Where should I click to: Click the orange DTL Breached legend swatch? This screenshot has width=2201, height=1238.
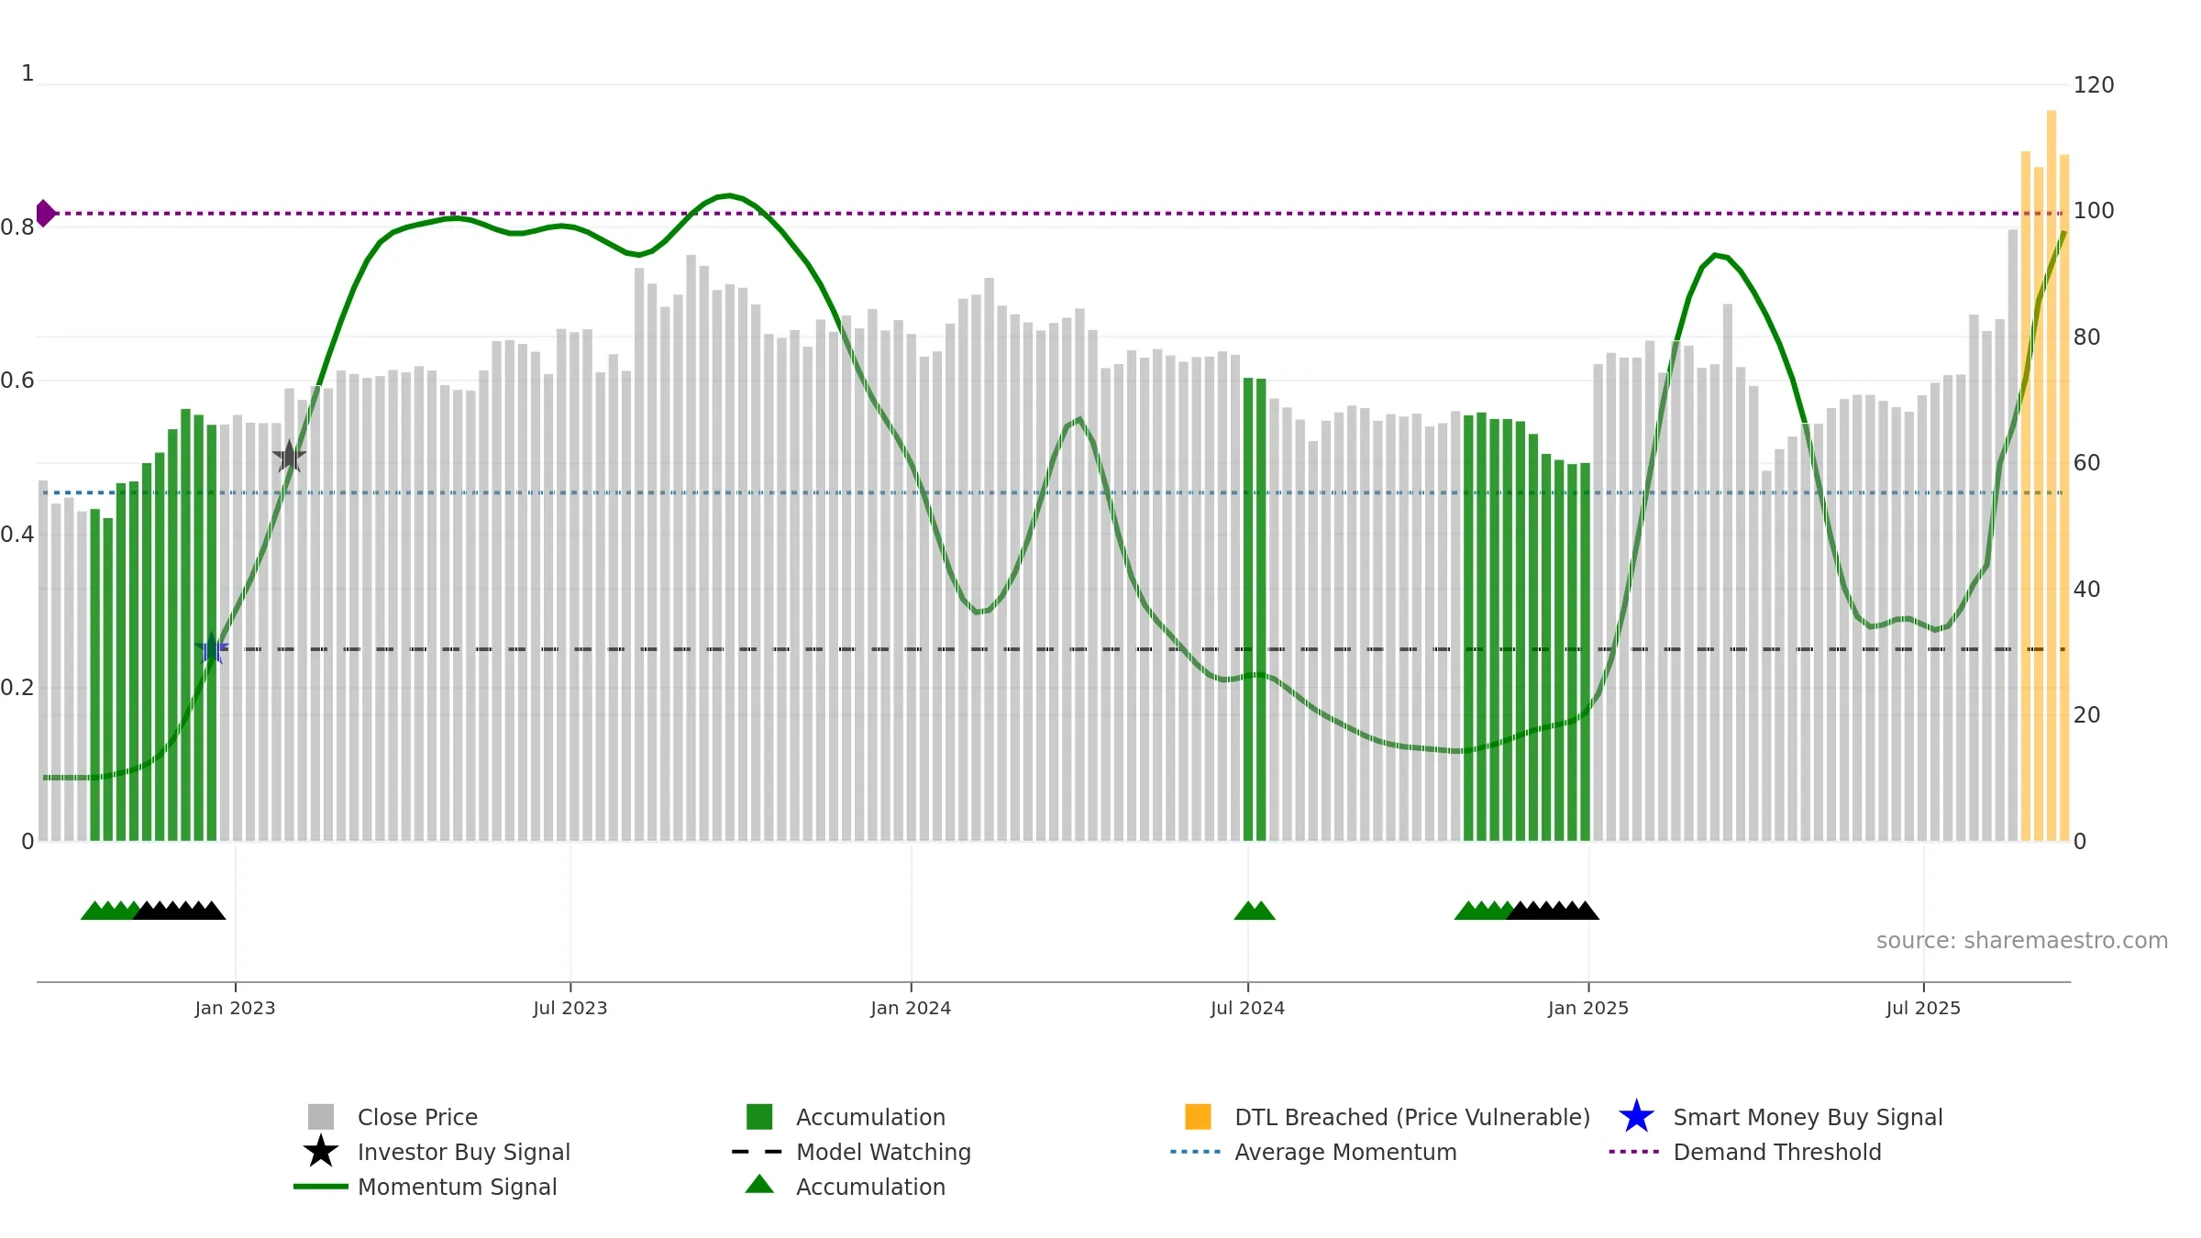click(x=1198, y=1116)
